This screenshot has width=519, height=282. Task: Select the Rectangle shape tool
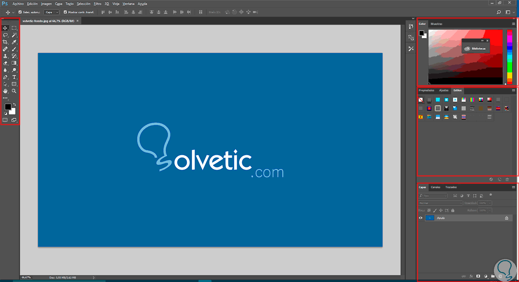14,84
